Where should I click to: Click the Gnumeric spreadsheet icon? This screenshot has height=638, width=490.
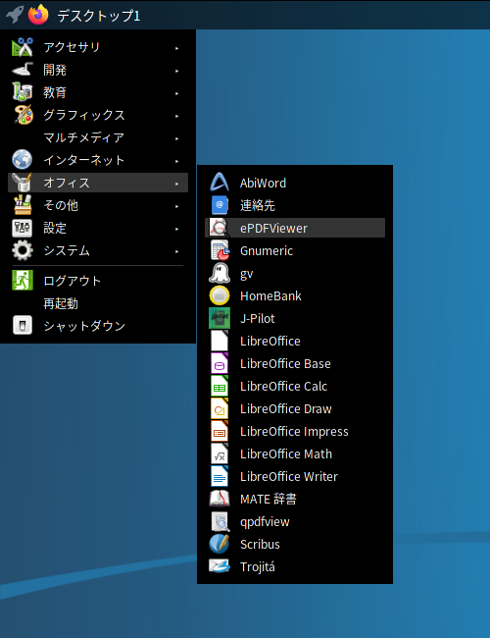pyautogui.click(x=220, y=250)
